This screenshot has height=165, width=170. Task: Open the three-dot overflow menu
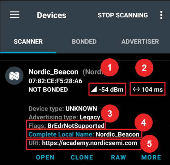pos(161,15)
